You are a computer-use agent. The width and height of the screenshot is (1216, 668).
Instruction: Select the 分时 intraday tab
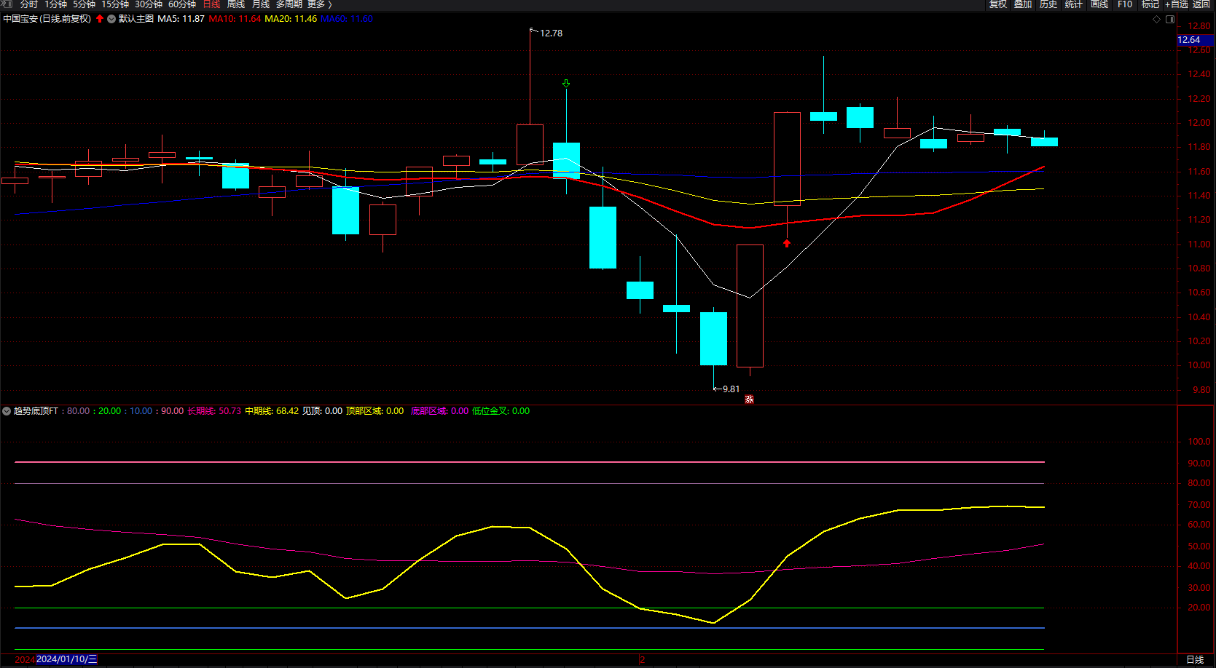point(29,4)
